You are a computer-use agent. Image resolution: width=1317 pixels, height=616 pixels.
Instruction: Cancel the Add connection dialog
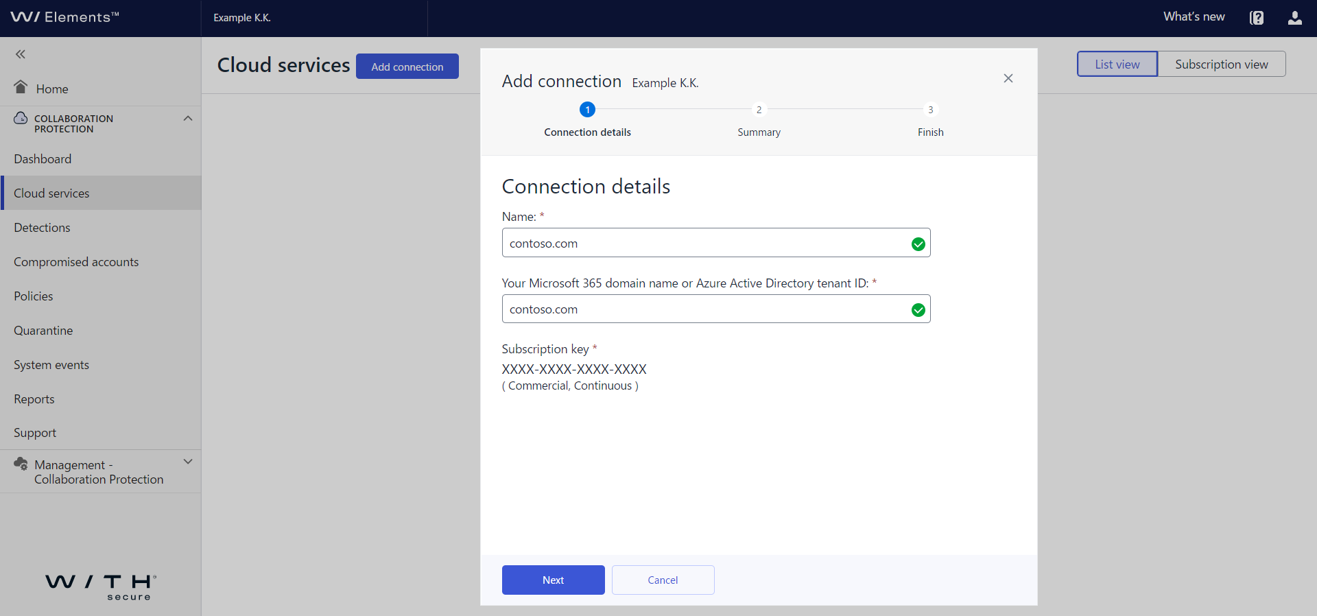coord(663,580)
